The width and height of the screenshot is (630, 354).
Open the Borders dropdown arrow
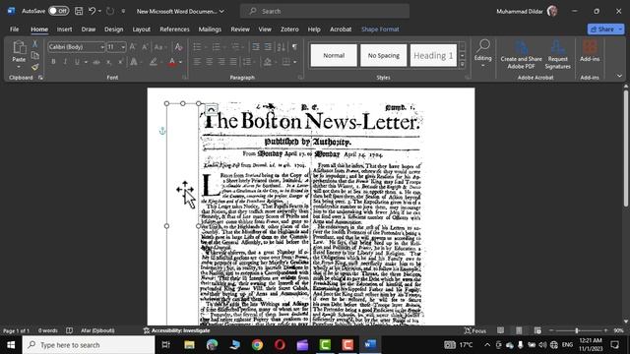[x=295, y=62]
